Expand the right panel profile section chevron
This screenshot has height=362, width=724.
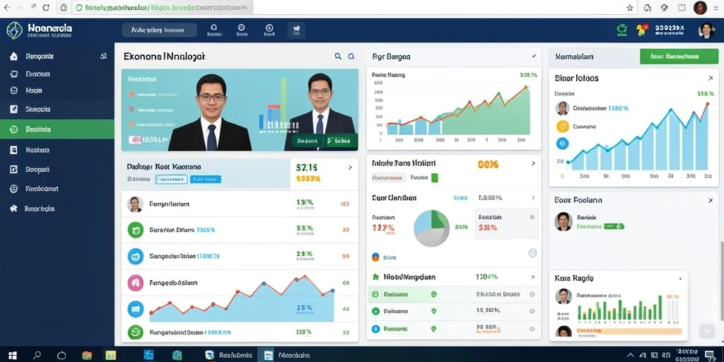pyautogui.click(x=711, y=200)
